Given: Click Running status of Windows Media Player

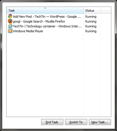Looking at the screenshot, I should coord(91,31).
